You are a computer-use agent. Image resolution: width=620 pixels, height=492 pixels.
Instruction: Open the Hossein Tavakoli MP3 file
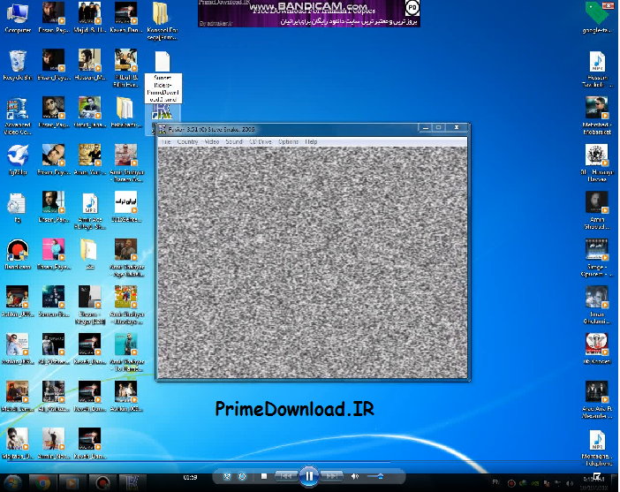(x=597, y=69)
